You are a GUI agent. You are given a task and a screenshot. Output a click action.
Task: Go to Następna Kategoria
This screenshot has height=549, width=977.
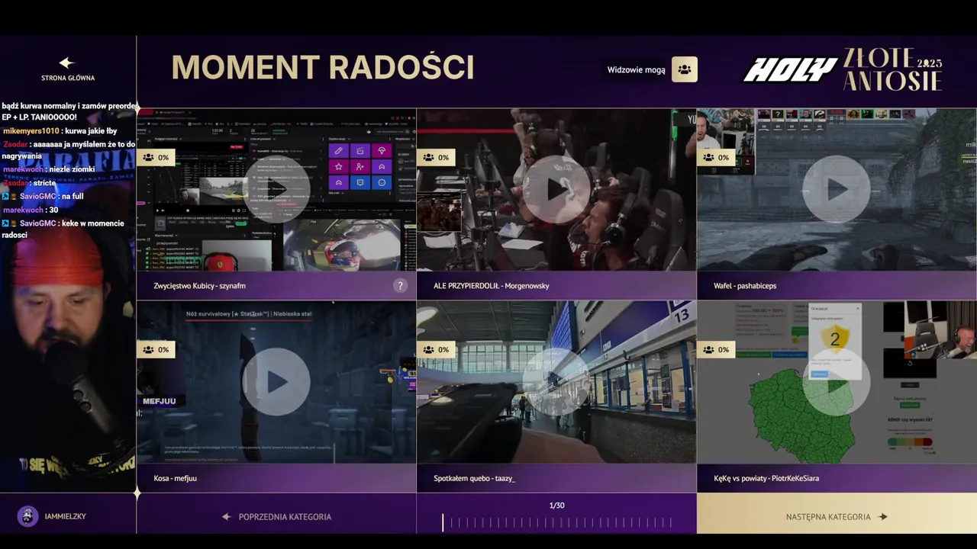click(x=837, y=516)
